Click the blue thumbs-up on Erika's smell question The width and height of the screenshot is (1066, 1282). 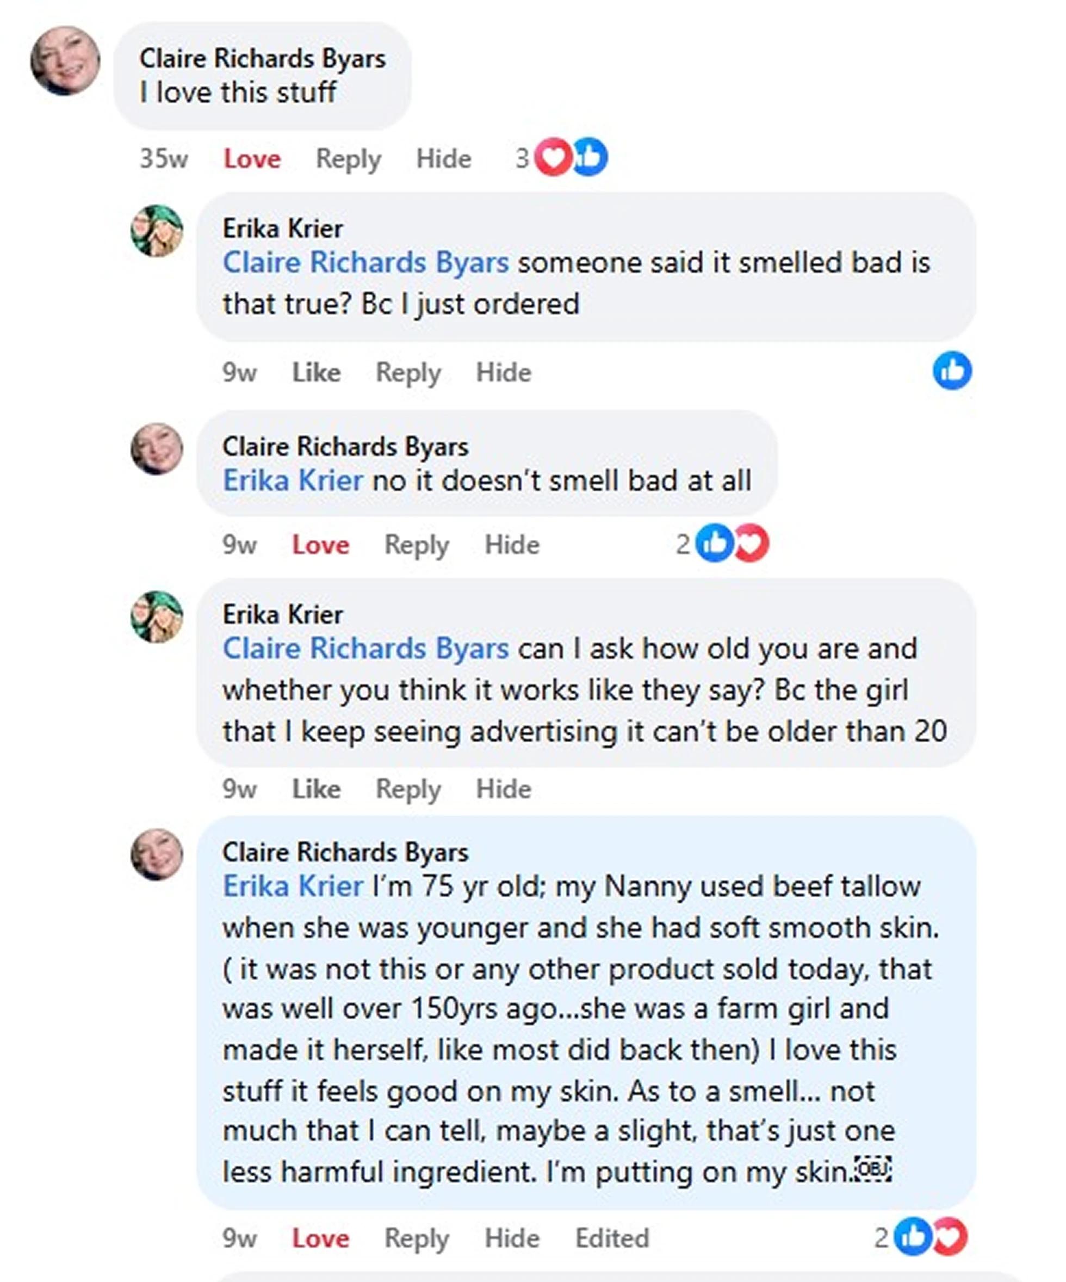[x=952, y=372]
